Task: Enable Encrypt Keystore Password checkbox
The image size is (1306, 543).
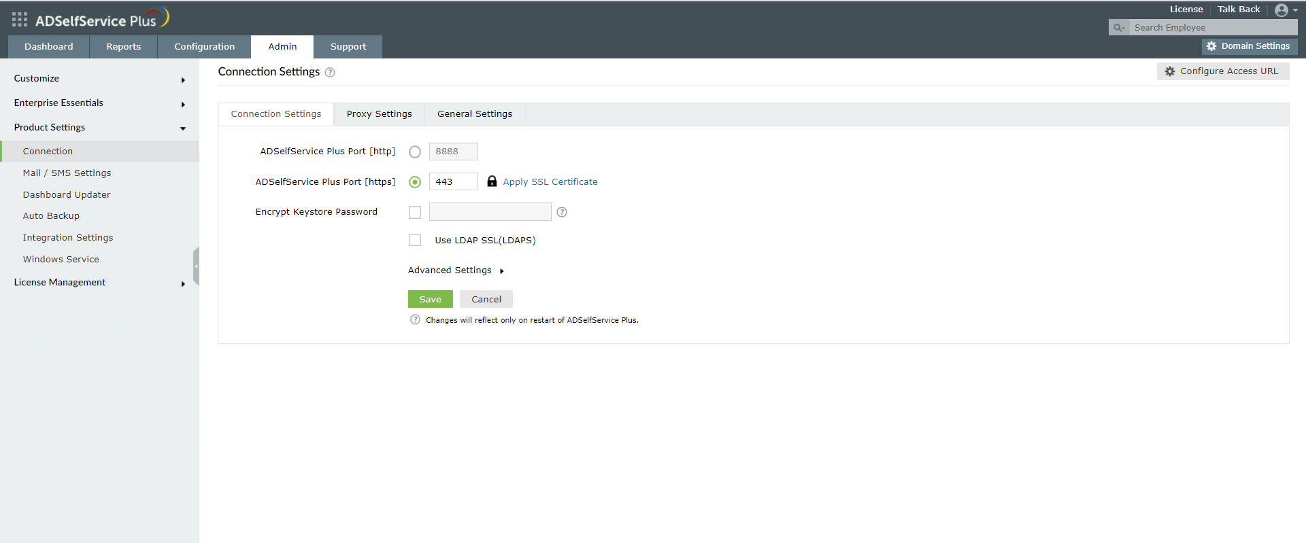Action: tap(415, 213)
